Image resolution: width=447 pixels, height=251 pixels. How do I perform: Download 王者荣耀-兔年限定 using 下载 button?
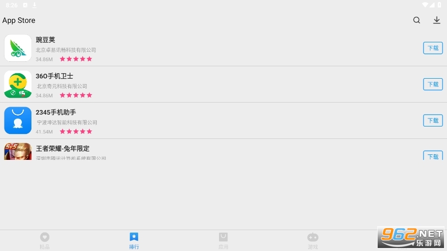433,155
